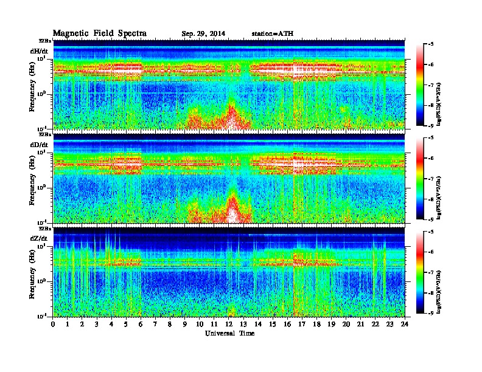Select the "Sep. 29, 2014" date text
Screen dimensions: 482x372
tap(203, 34)
